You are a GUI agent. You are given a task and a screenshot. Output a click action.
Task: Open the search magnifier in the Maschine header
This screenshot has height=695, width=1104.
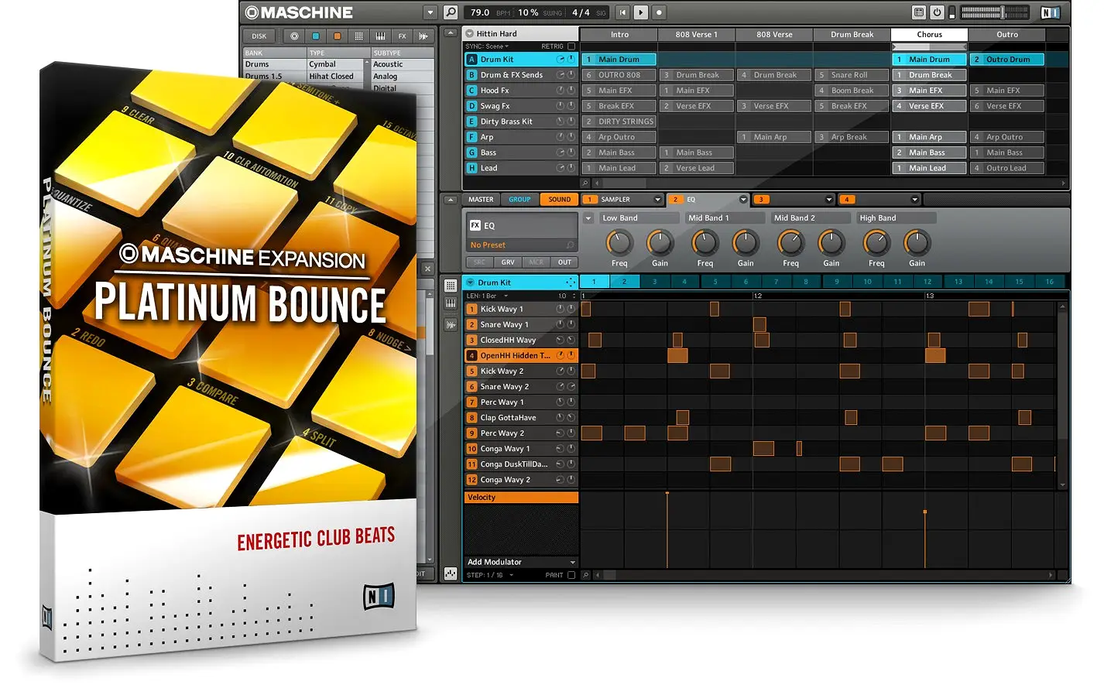click(x=451, y=12)
